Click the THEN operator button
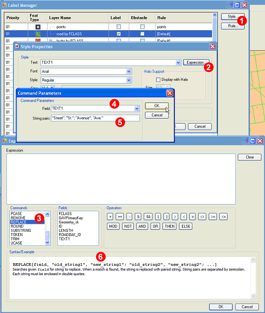 click(169, 226)
